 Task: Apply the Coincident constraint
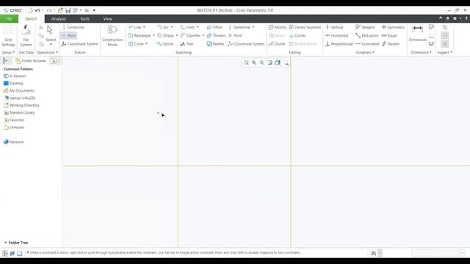click(x=367, y=44)
